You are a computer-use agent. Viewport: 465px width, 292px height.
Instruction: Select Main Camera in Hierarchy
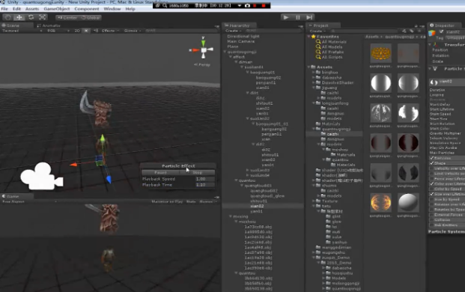(x=240, y=41)
